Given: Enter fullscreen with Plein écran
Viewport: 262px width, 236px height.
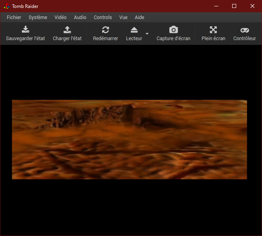Looking at the screenshot, I should pyautogui.click(x=213, y=33).
